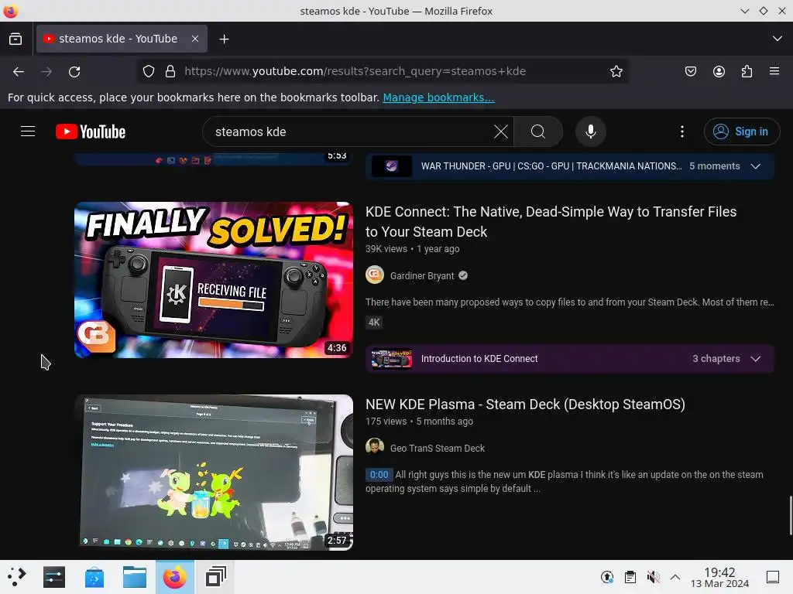Open the list all tabs dropdown

coord(778,39)
